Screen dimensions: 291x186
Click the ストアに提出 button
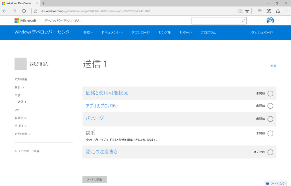[94, 179]
